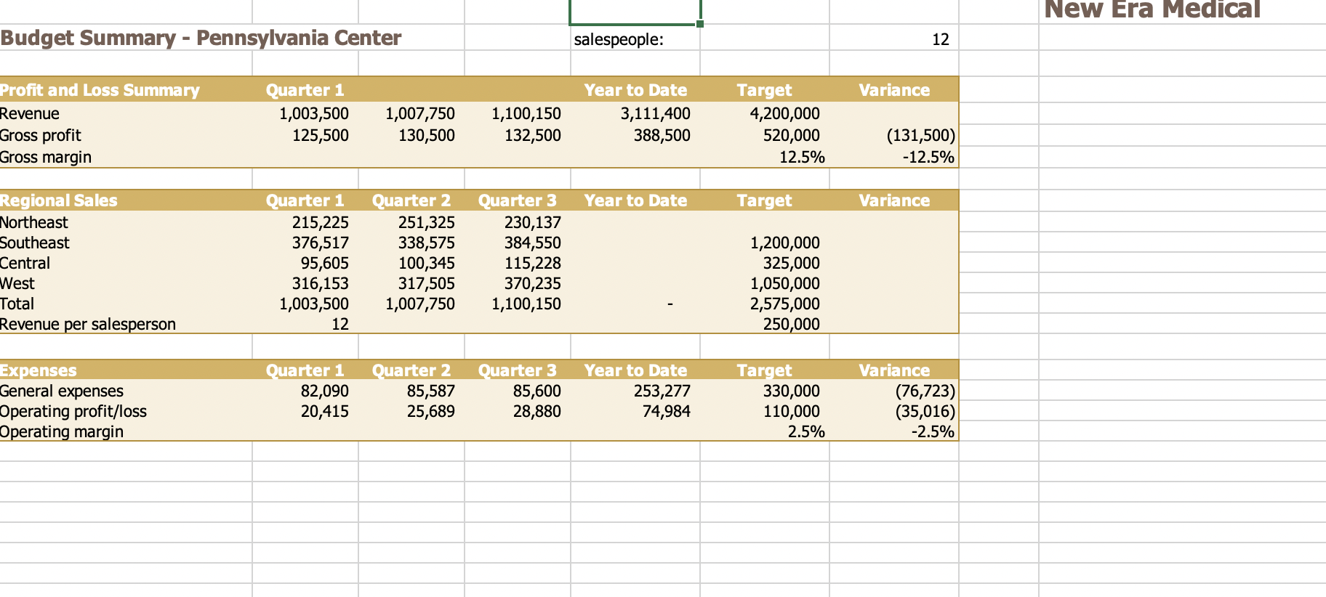Select Operating profit/loss target 110,000
Screen dimensions: 1326x597
click(x=792, y=411)
